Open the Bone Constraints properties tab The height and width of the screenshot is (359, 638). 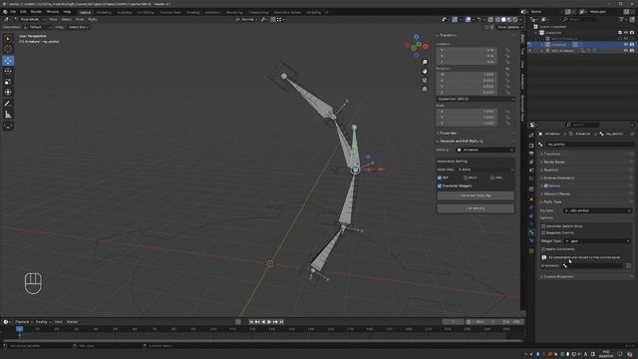click(x=531, y=241)
